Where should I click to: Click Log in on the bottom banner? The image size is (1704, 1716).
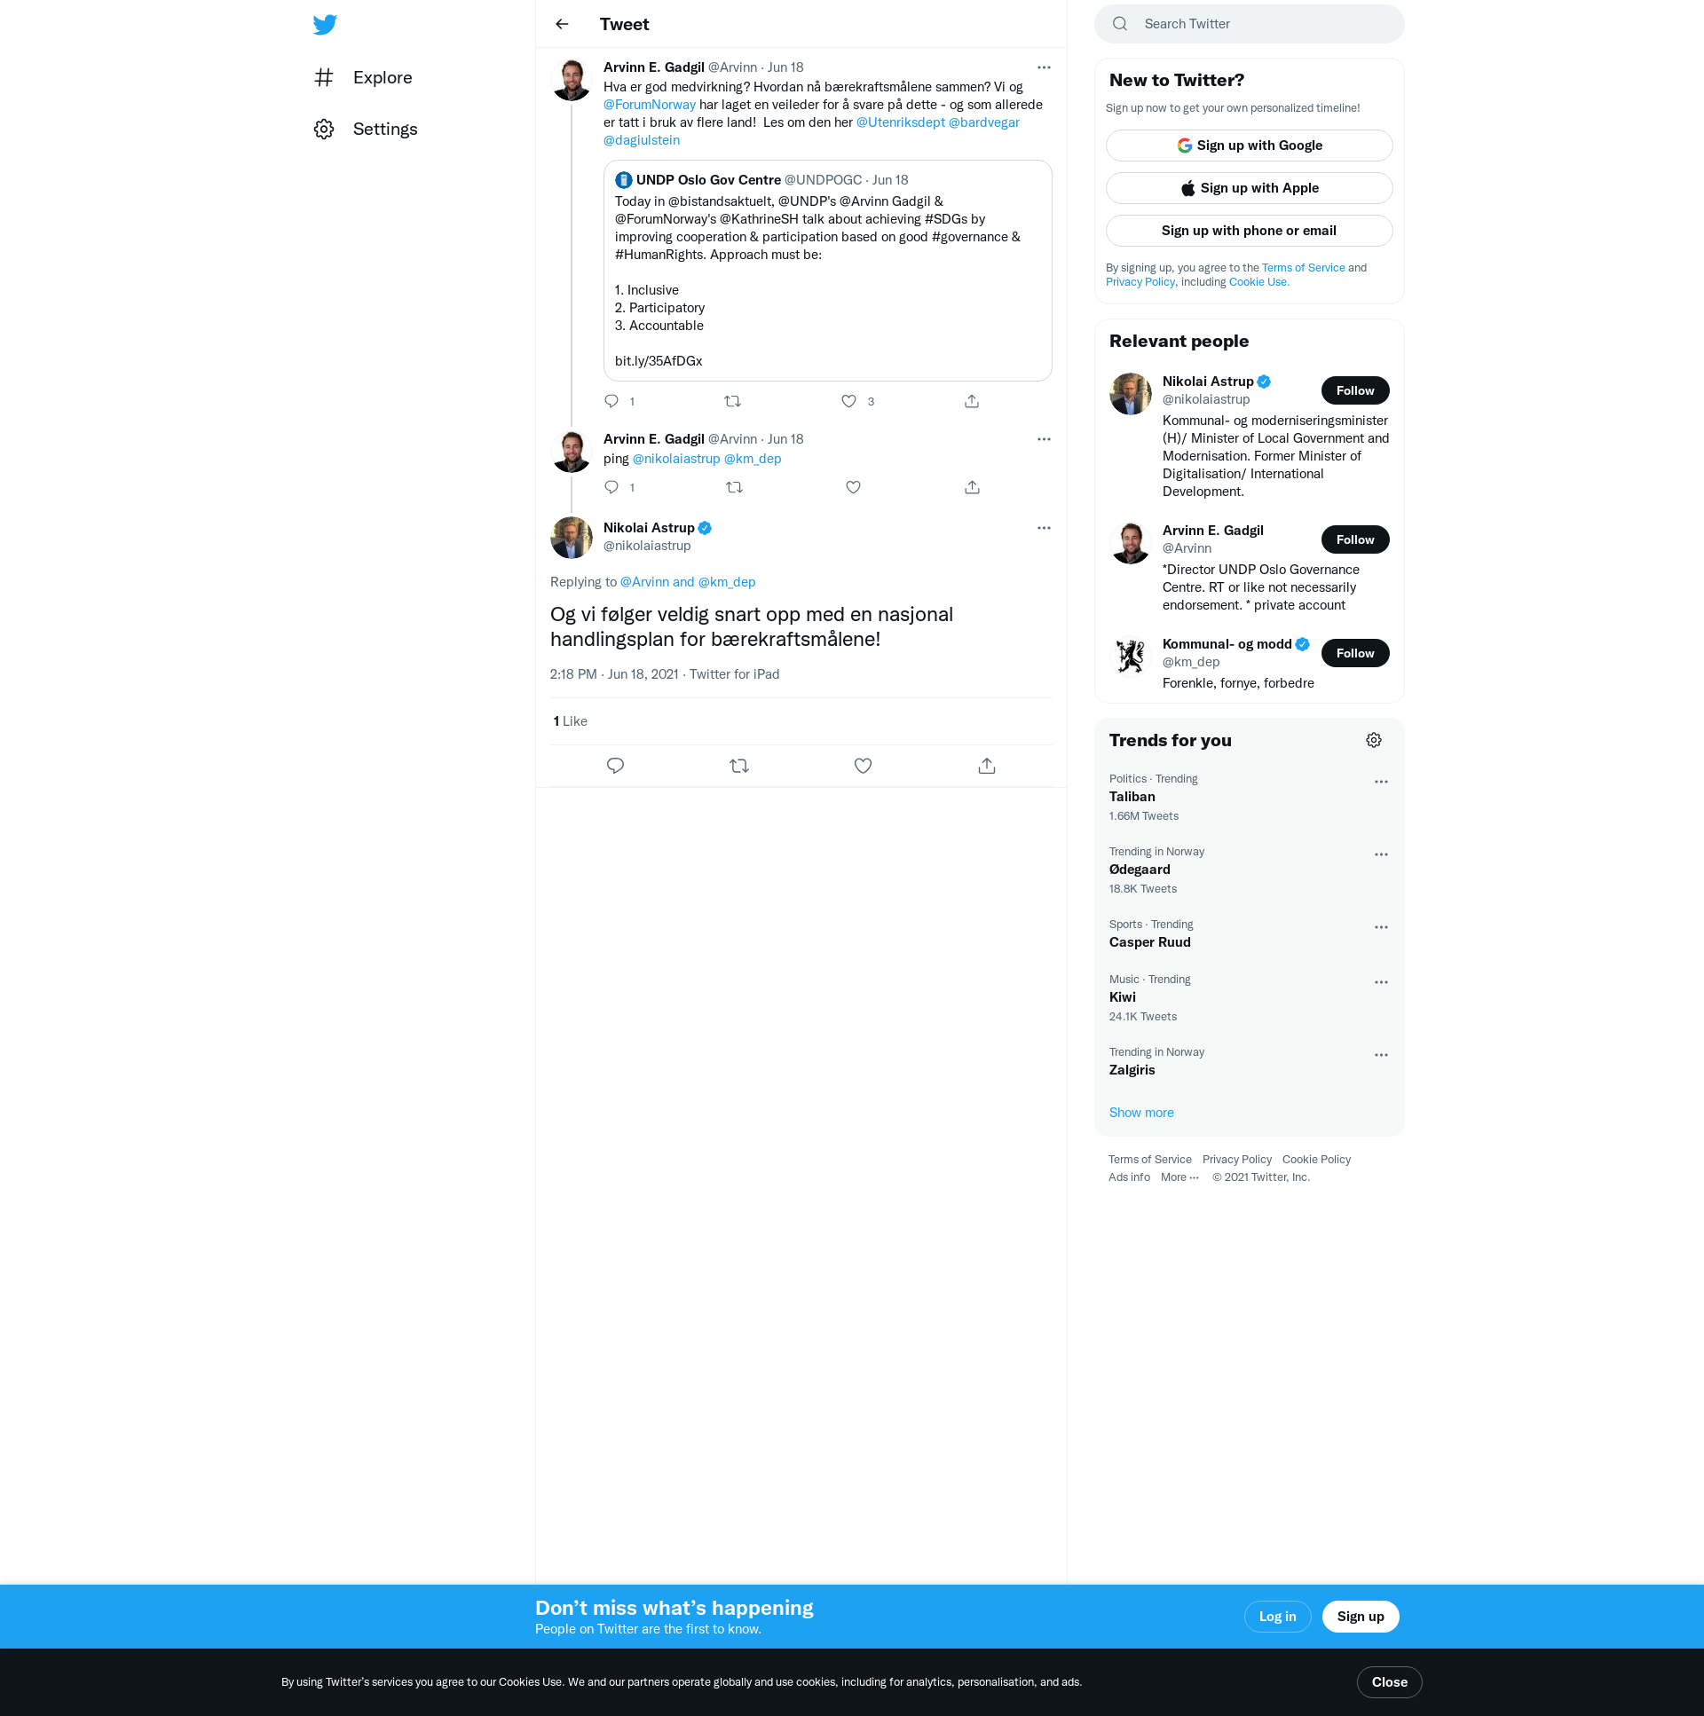click(x=1276, y=1618)
